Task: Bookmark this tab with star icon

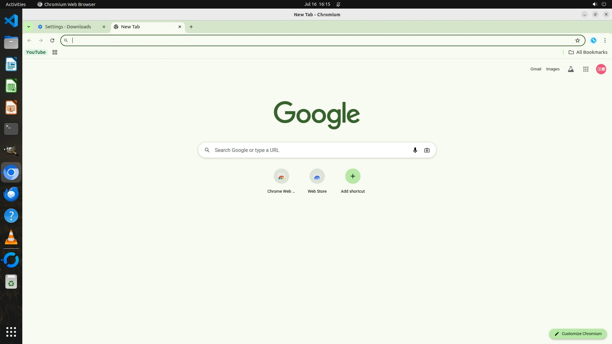Action: (x=577, y=40)
